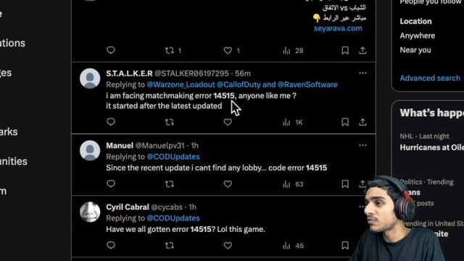The width and height of the screenshot is (464, 261).
Task: Open @CODUpdates mention in Manuel's reply
Action: pos(173,157)
